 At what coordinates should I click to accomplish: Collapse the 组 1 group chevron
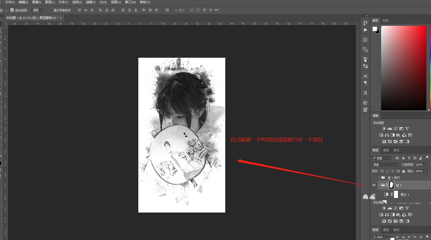pos(379,185)
